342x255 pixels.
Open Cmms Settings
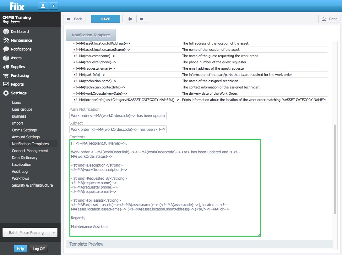tap(24, 130)
